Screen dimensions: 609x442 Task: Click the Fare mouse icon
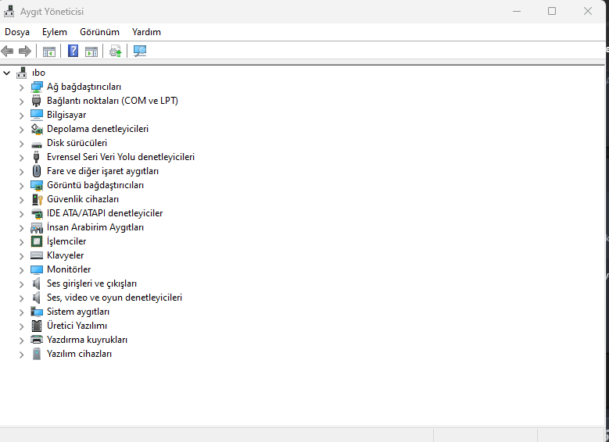coord(37,171)
